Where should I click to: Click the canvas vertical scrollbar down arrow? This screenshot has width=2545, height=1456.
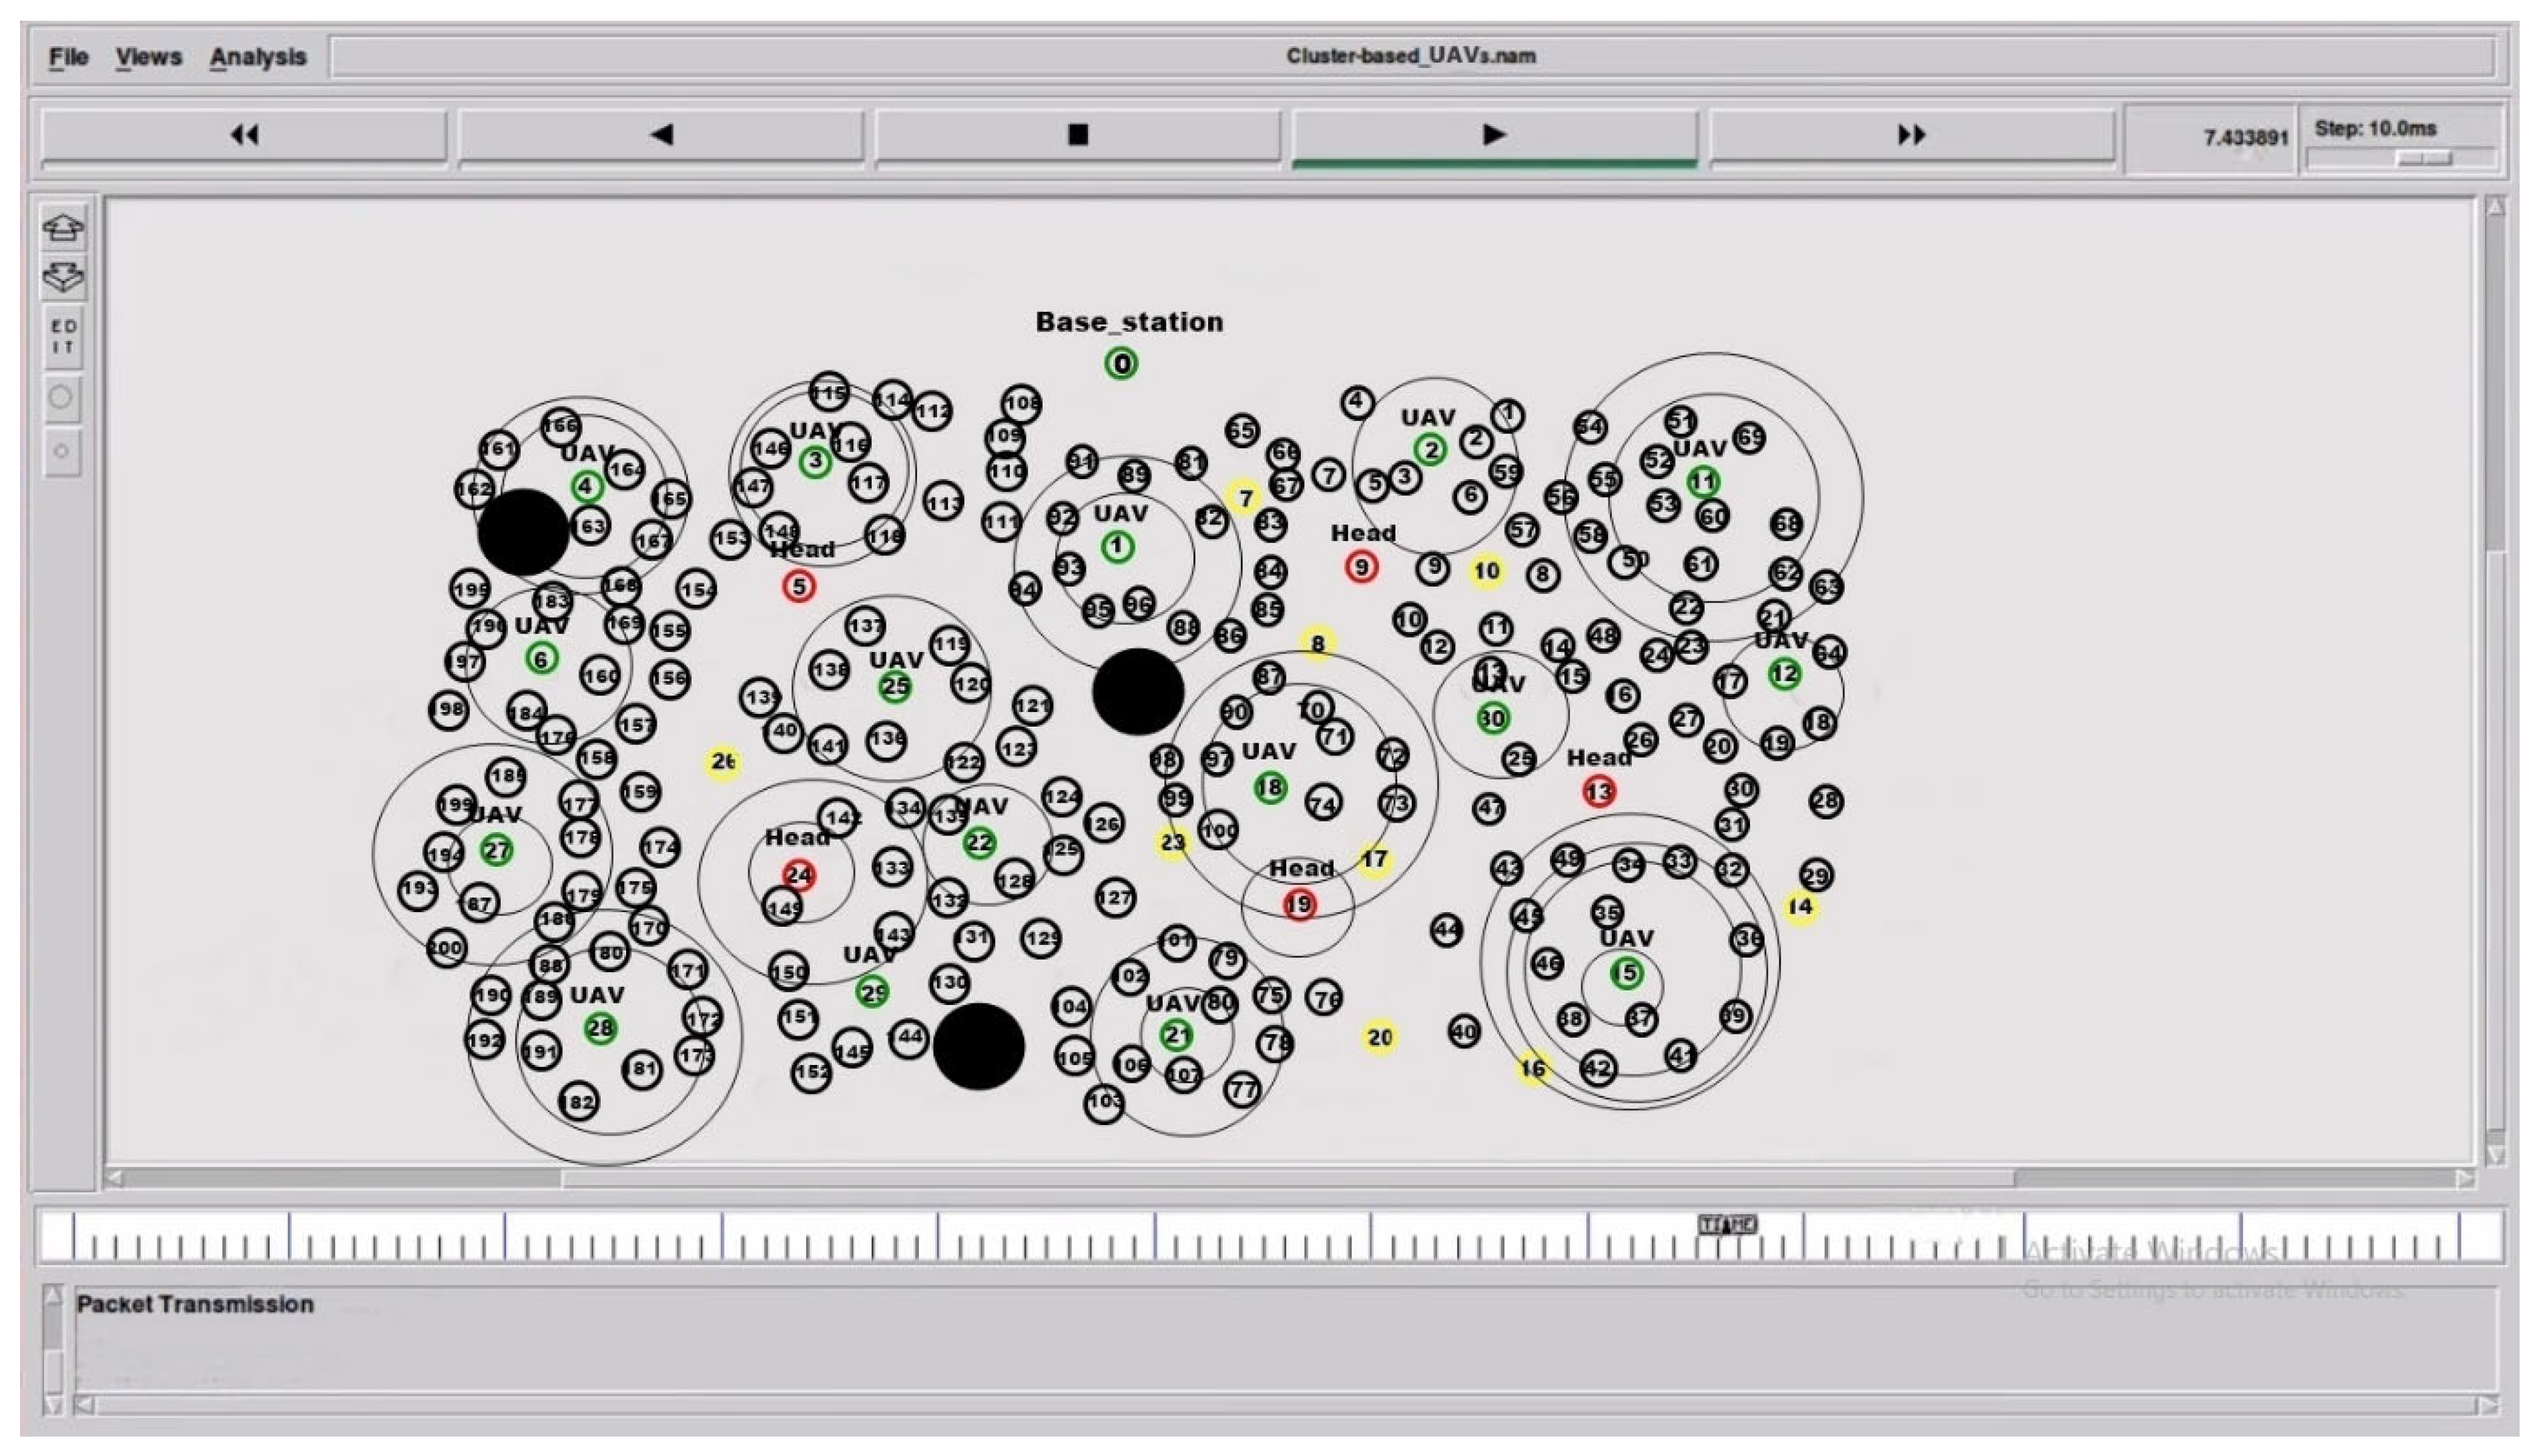pyautogui.click(x=2495, y=1155)
